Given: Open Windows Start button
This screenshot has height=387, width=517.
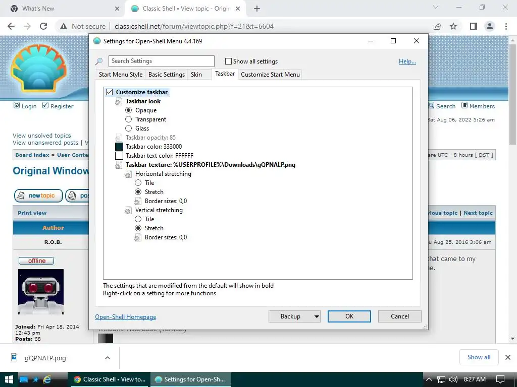Looking at the screenshot, I should 9,379.
